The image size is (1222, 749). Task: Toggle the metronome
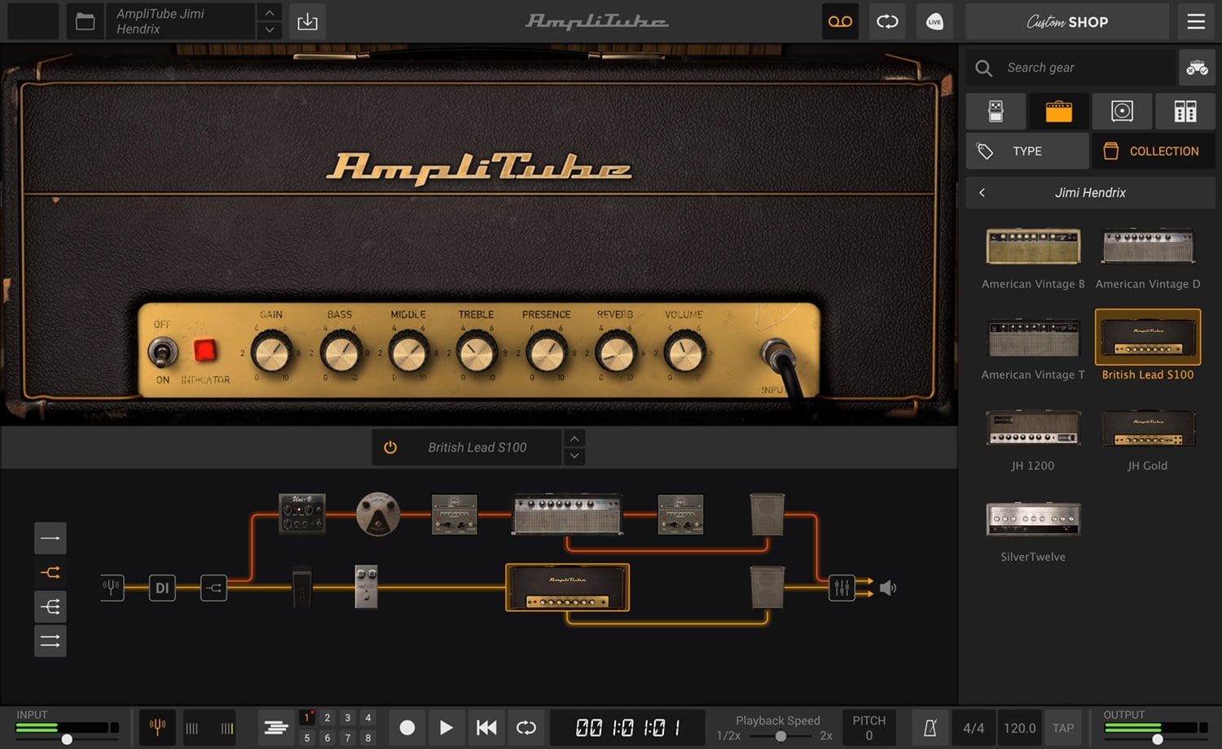tap(930, 727)
